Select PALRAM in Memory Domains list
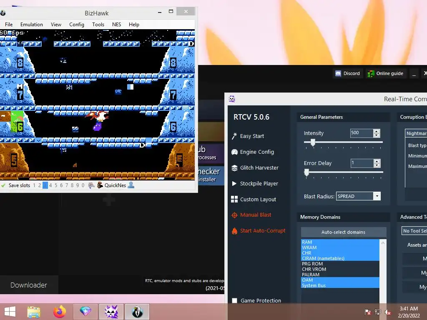The height and width of the screenshot is (320, 427). point(340,275)
